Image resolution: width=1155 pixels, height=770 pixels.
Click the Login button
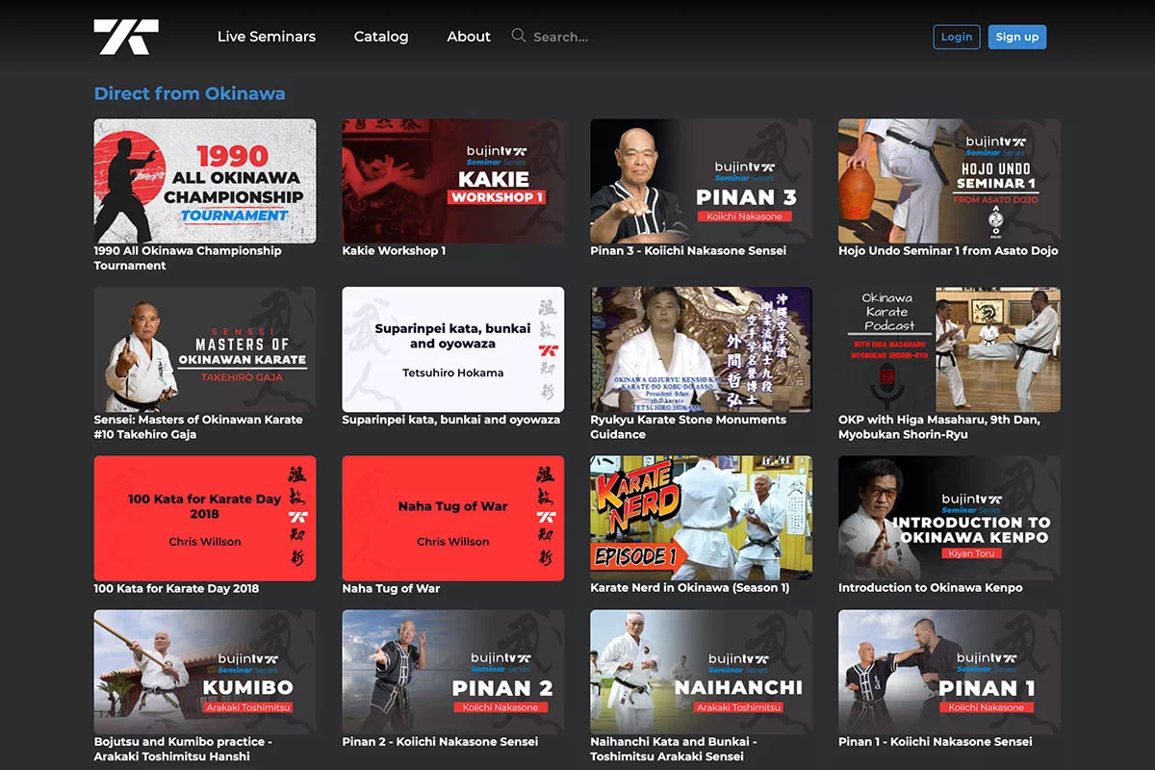tap(957, 37)
